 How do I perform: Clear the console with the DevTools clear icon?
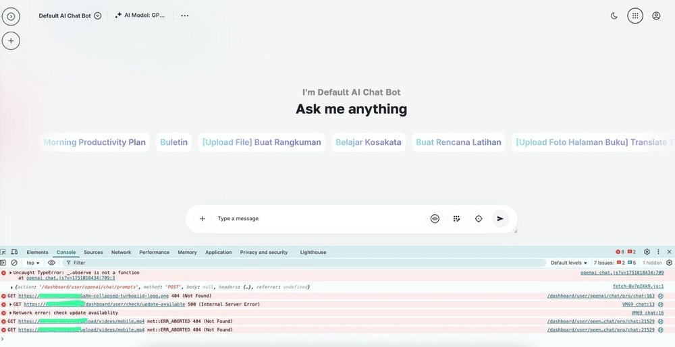[x=14, y=263]
